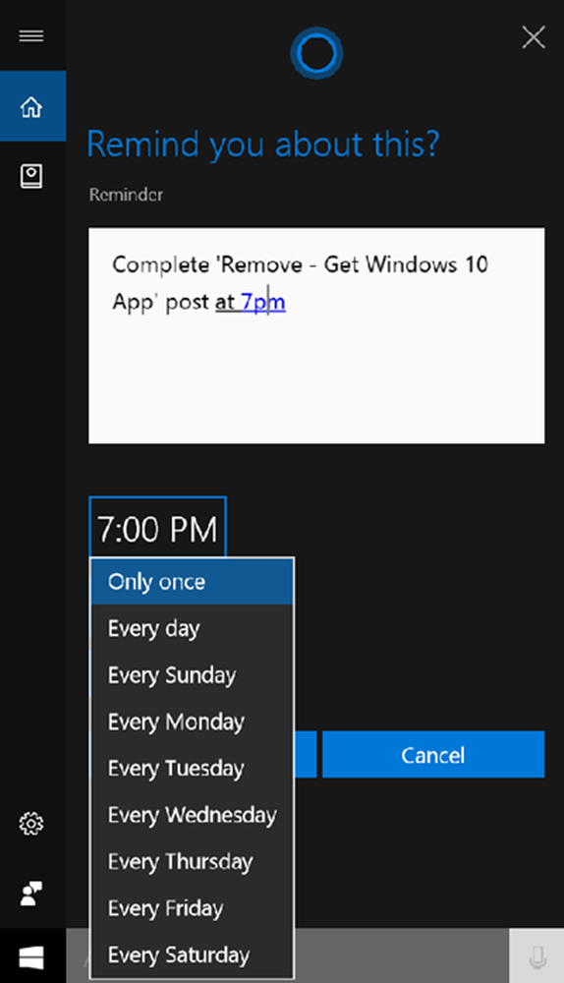Image resolution: width=564 pixels, height=983 pixels.
Task: Pick 'Every Sunday' recurrence
Action: click(x=192, y=675)
